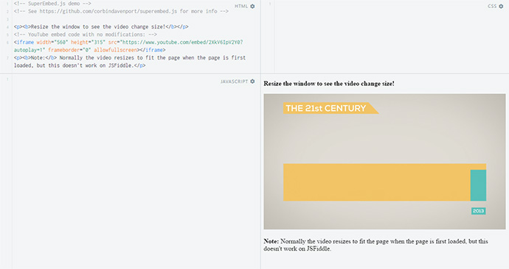Open JavaScript panel settings gear
The width and height of the screenshot is (509, 269).
252,82
